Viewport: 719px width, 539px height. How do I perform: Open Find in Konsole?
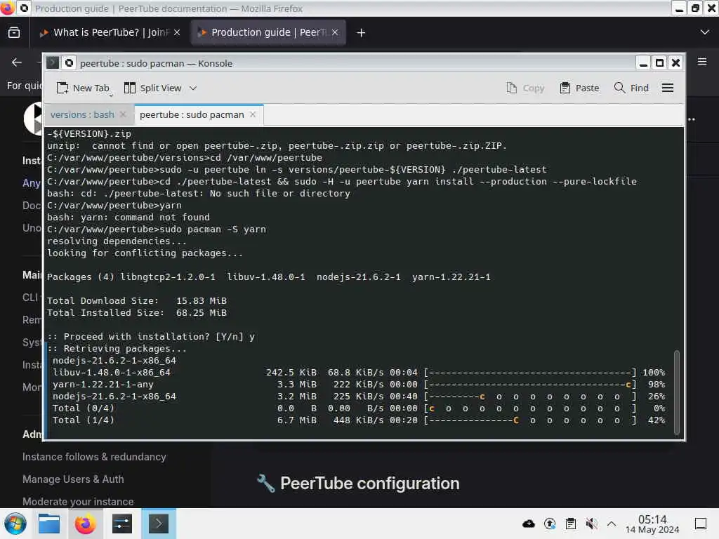click(631, 88)
